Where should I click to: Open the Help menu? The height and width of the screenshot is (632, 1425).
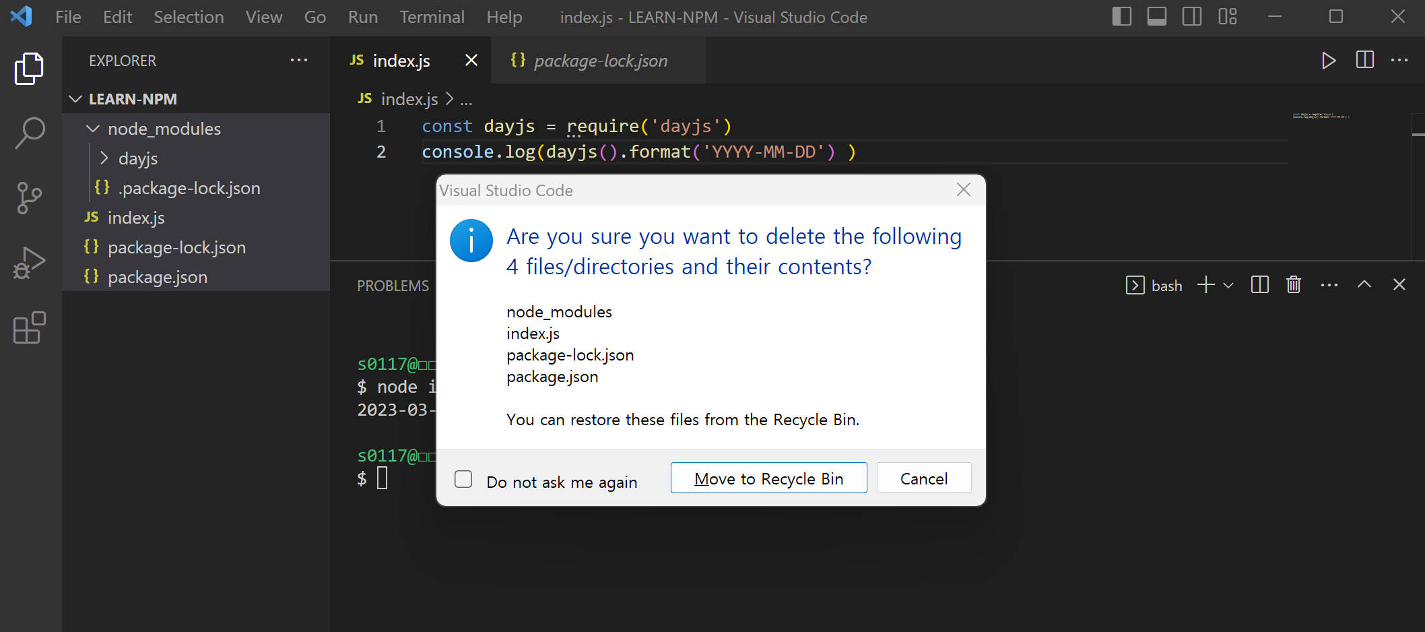tap(504, 17)
